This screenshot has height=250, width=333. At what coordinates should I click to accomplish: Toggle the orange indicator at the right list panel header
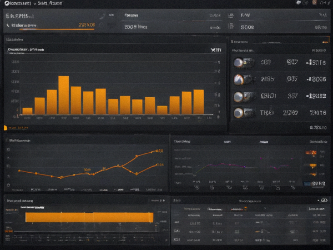click(x=325, y=42)
